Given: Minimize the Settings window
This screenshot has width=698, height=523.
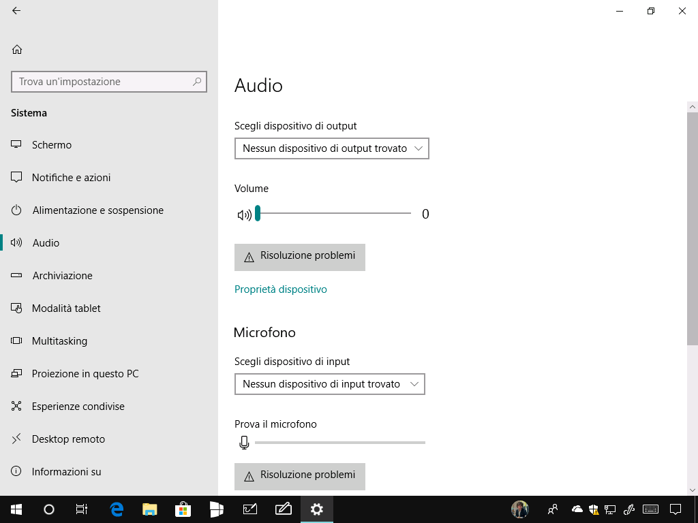Looking at the screenshot, I should click(620, 11).
